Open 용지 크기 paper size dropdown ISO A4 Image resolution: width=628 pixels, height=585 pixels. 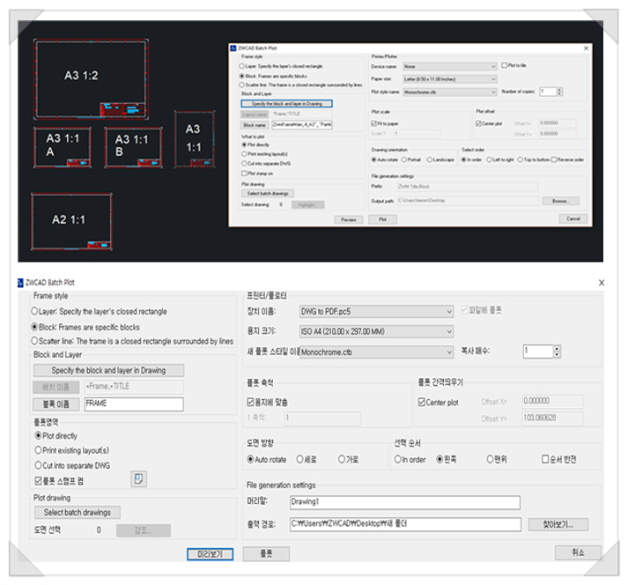pyautogui.click(x=376, y=331)
